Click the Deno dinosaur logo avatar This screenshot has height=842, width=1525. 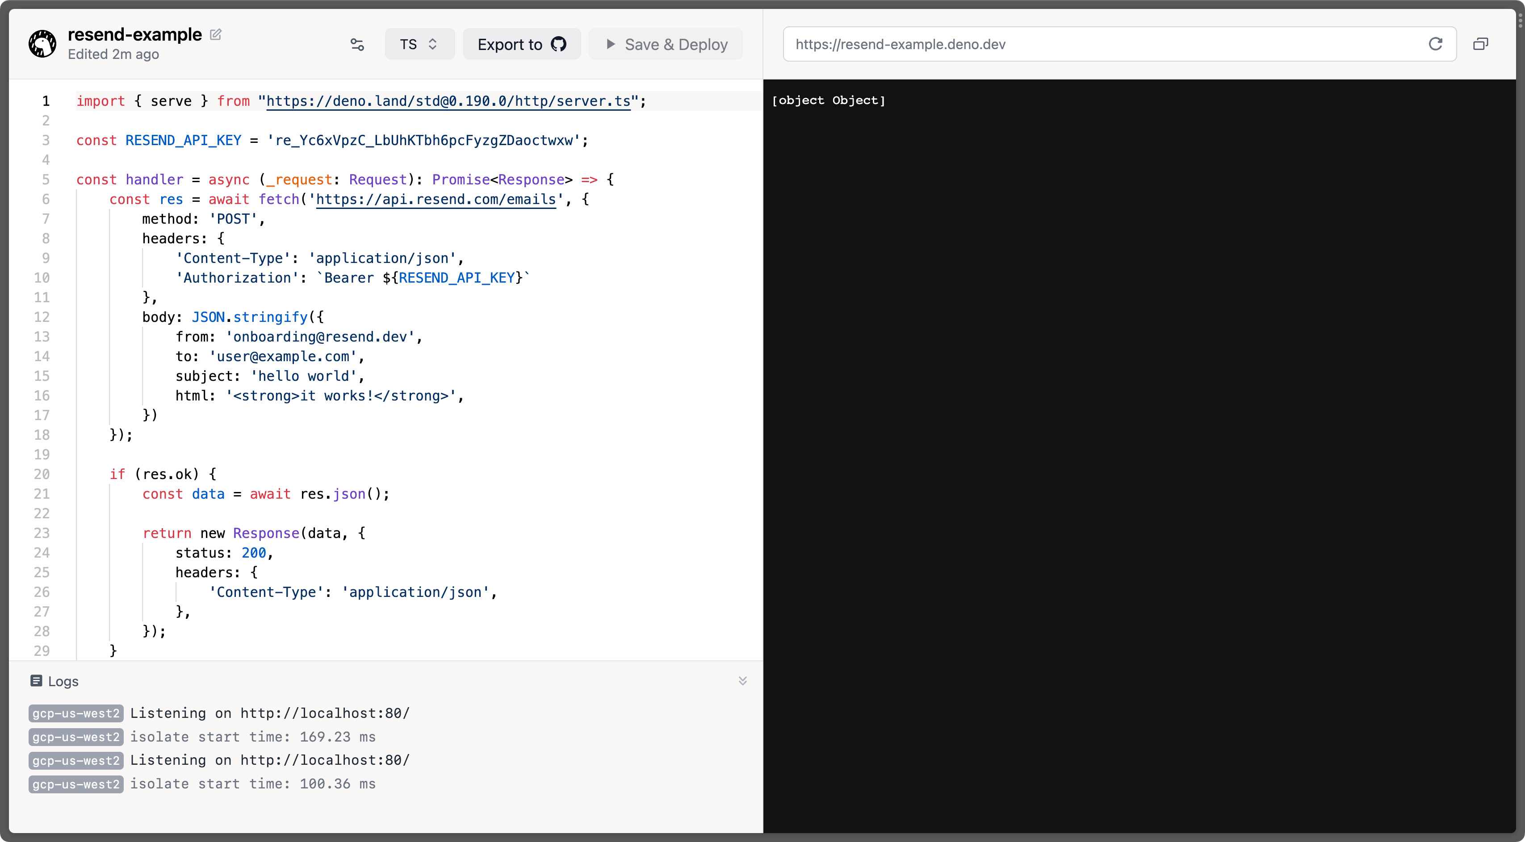coord(42,44)
